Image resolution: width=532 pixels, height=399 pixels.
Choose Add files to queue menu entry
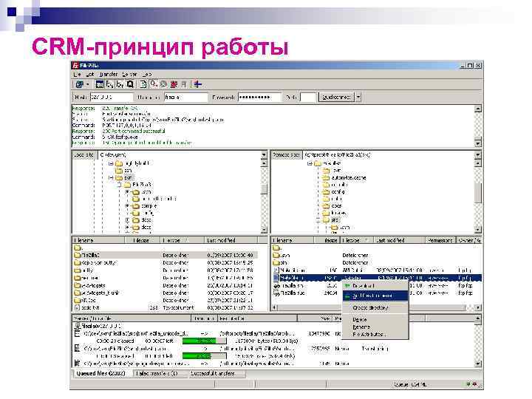(375, 296)
